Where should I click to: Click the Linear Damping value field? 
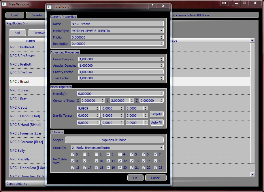pos(119,59)
